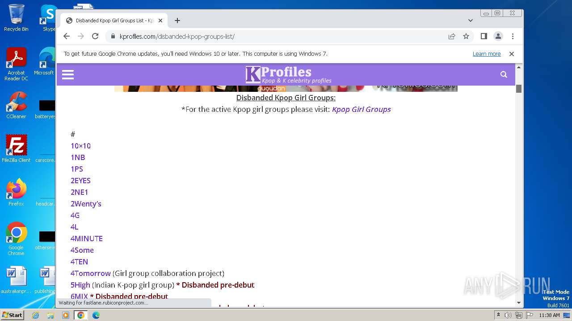Open the 4TEN group profile

point(79,262)
